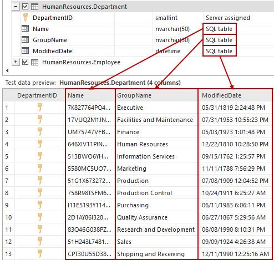
Task: Select the GroupName column row in tree
Action: (x=147, y=40)
